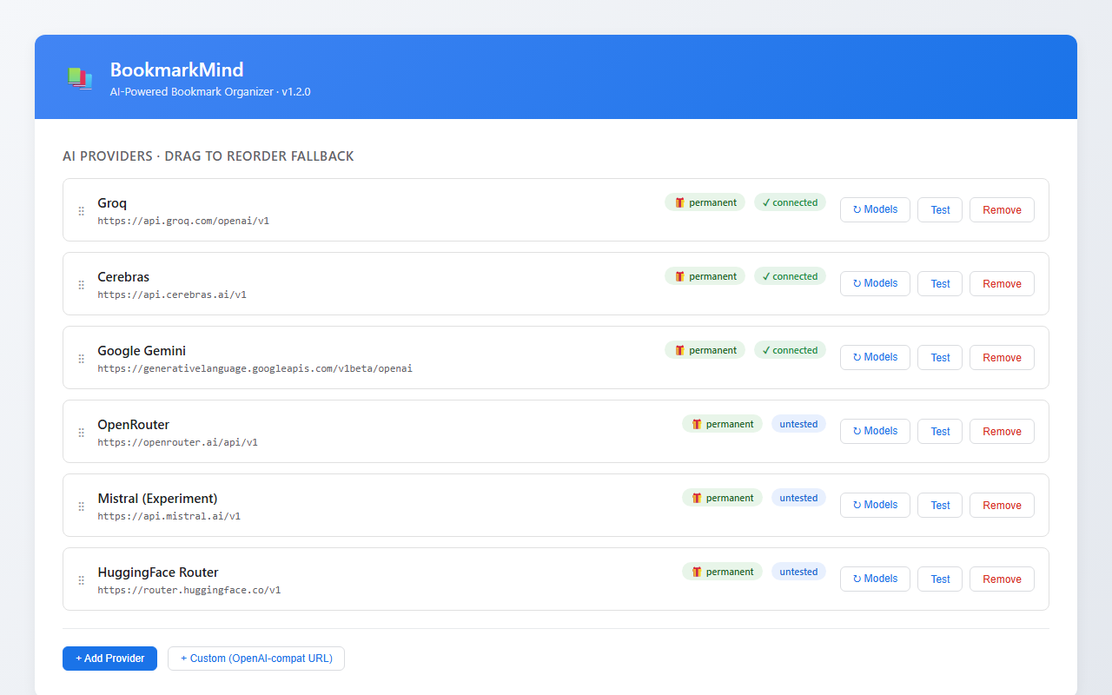Test the OpenRouter provider connection
The height and width of the screenshot is (695, 1112).
[x=940, y=431]
